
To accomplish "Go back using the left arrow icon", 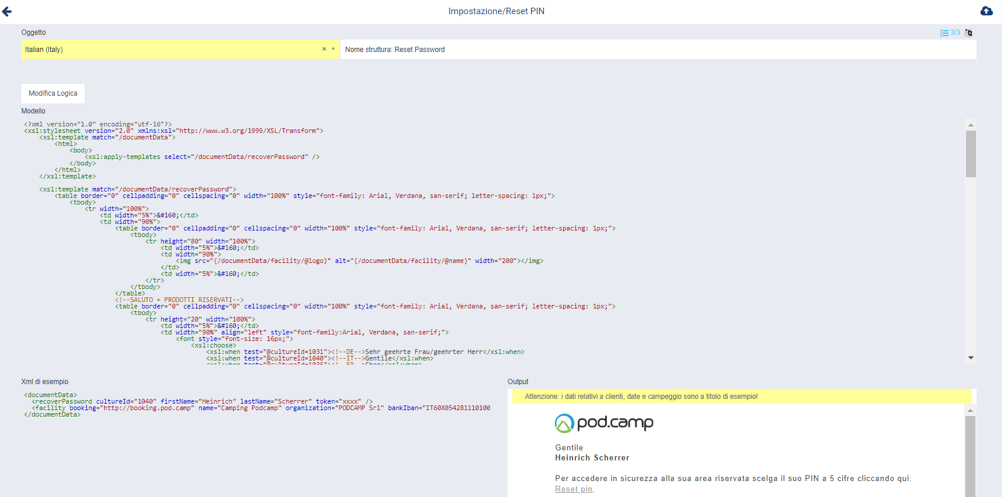I will pyautogui.click(x=7, y=11).
